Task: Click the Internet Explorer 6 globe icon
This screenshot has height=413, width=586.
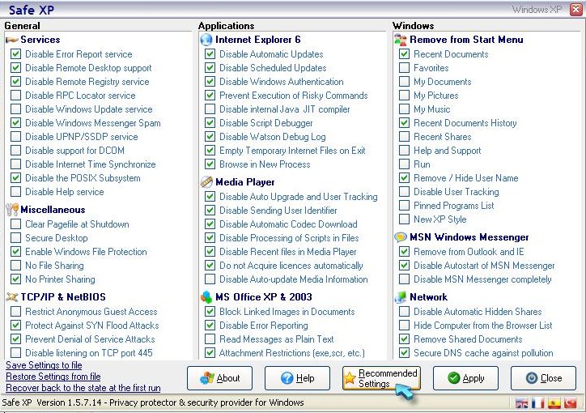Action: coord(206,40)
